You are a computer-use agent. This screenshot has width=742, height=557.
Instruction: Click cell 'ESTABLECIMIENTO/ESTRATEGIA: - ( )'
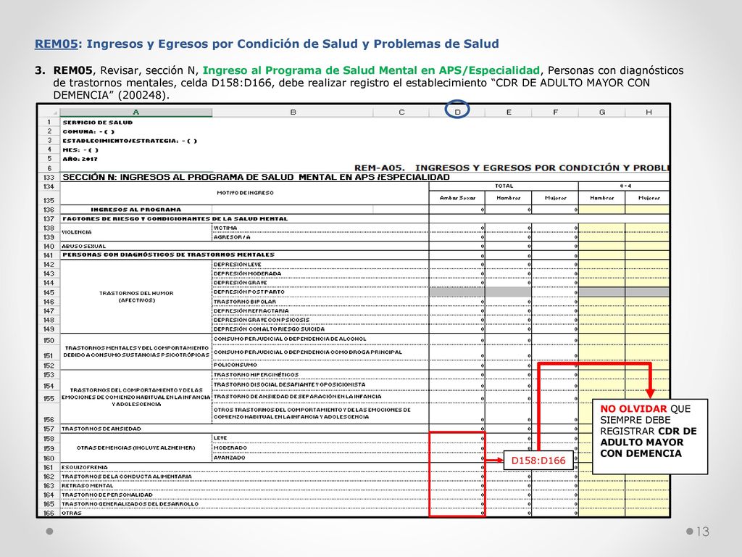pyautogui.click(x=130, y=141)
